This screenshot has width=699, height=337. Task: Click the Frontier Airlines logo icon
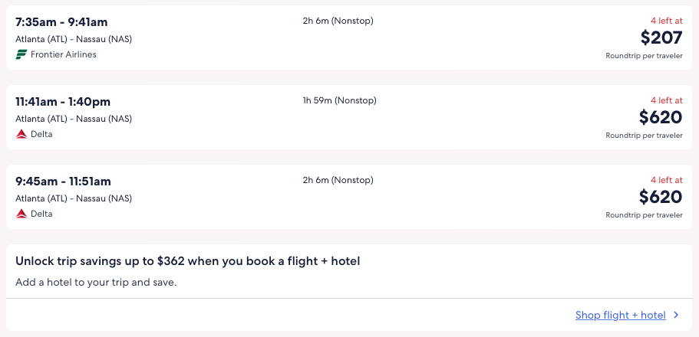coord(21,54)
